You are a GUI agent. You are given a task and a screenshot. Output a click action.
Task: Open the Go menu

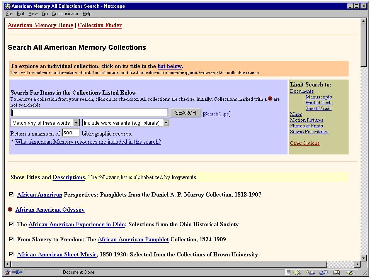tap(45, 14)
